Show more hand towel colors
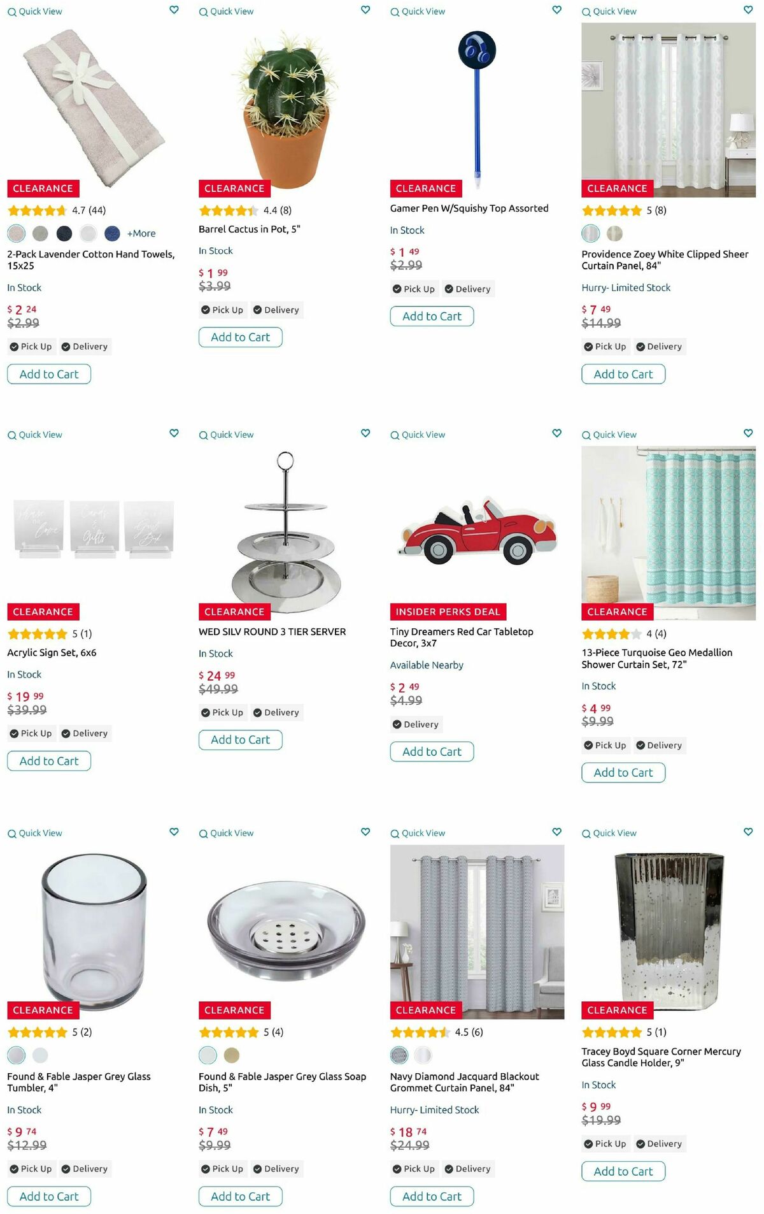The width and height of the screenshot is (764, 1214). tap(141, 233)
